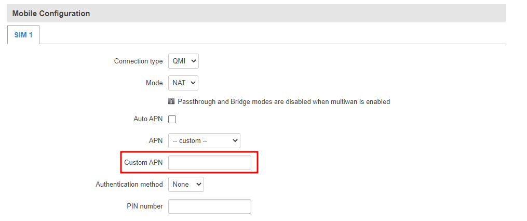Viewport: 527px width, 221px height.
Task: Focus the Custom APN text field
Action: pyautogui.click(x=210, y=163)
